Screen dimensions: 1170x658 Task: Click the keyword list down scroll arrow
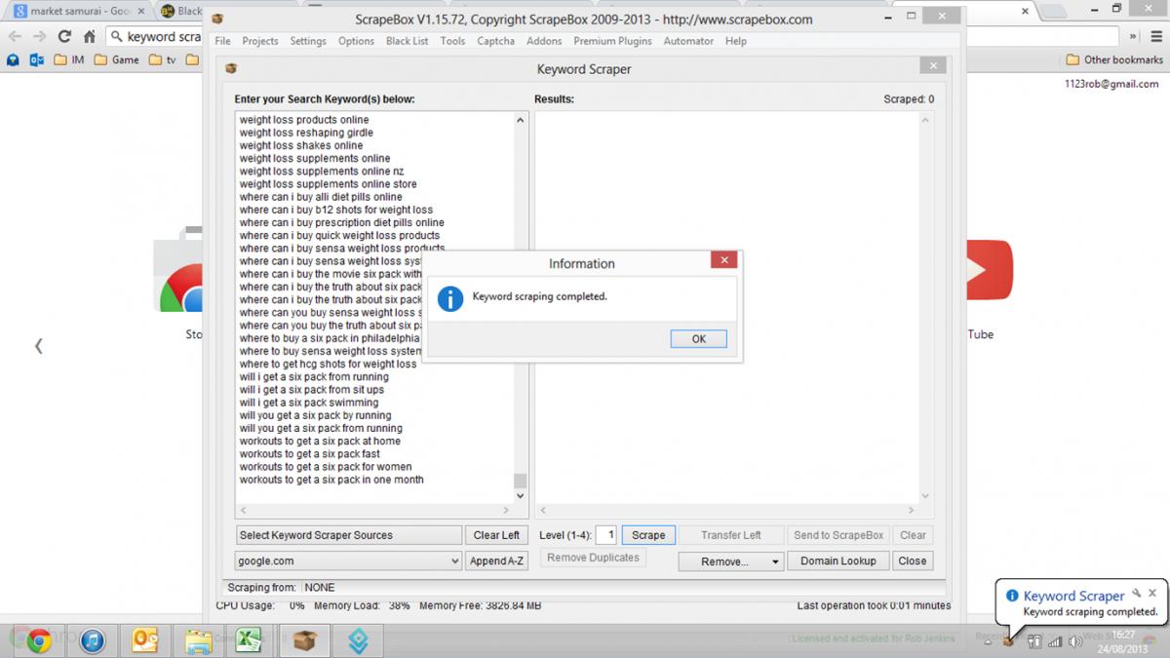(520, 496)
